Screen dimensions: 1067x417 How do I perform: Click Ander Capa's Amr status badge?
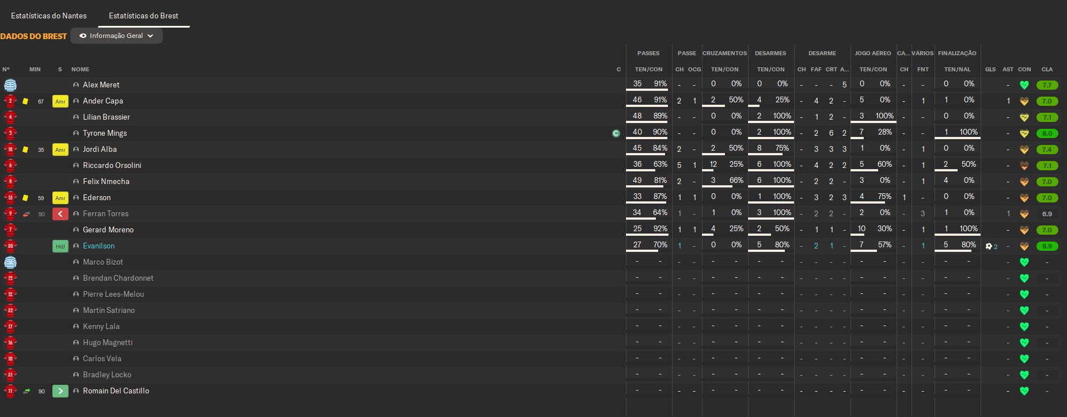point(60,101)
